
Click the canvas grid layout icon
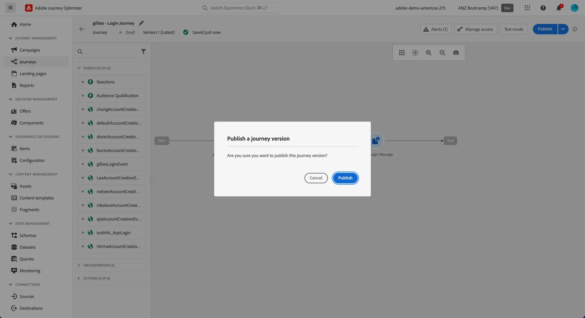click(402, 53)
